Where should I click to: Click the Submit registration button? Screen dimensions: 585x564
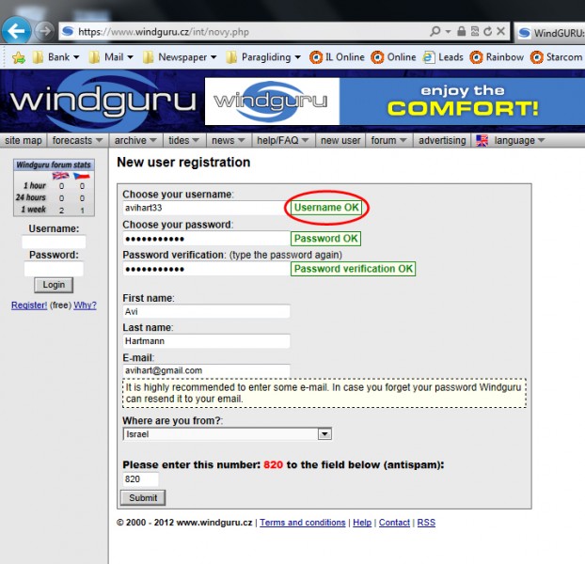143,498
